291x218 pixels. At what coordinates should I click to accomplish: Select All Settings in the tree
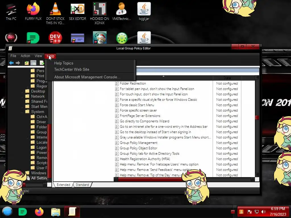[x=39, y=178]
